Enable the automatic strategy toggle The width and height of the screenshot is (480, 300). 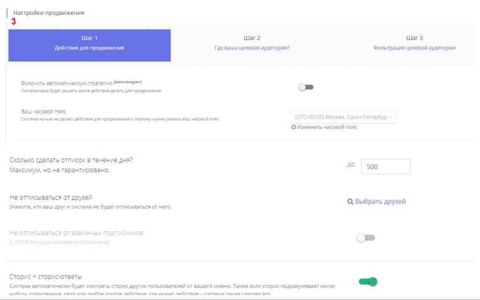(306, 87)
